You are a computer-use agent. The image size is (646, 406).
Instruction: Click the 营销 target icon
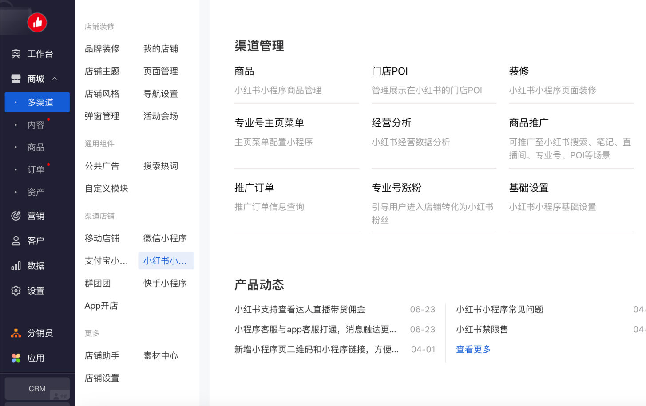[x=16, y=216]
